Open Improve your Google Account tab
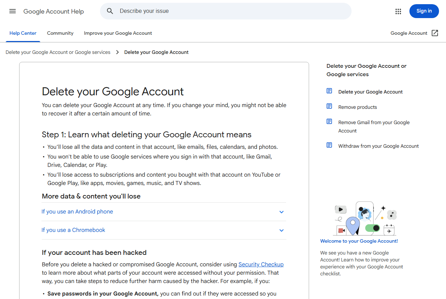Image resolution: width=446 pixels, height=299 pixels. 118,33
